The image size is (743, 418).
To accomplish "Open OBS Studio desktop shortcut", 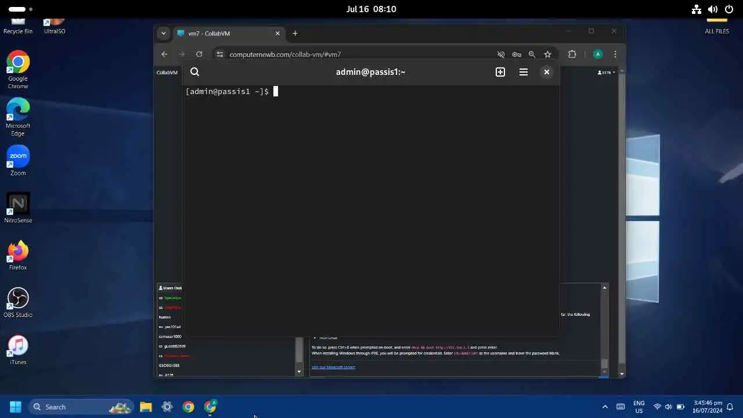I will (18, 302).
